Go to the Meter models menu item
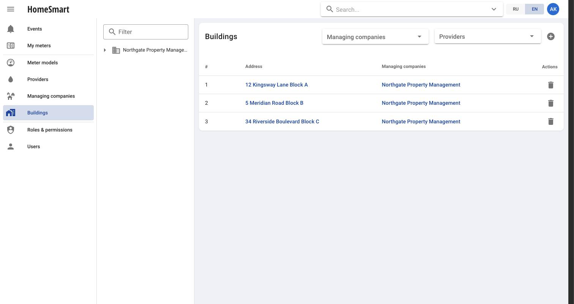This screenshot has width=574, height=304. point(49,63)
